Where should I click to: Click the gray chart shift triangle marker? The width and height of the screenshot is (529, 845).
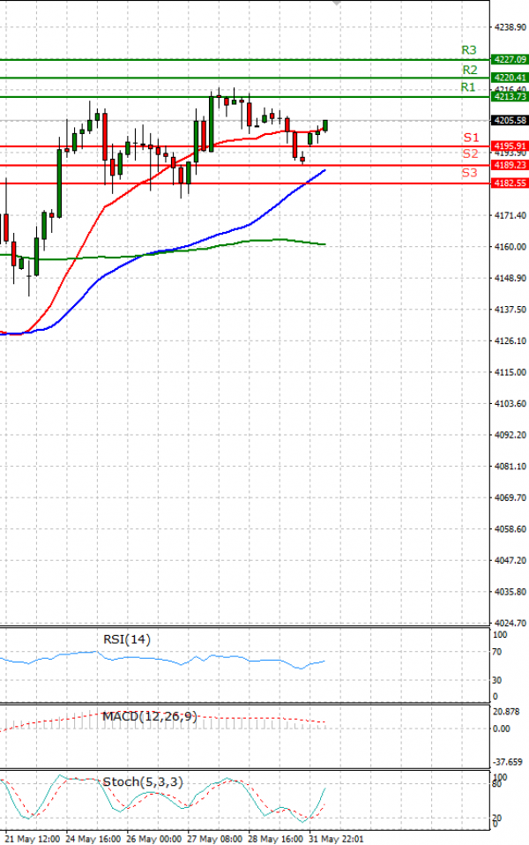click(337, 3)
